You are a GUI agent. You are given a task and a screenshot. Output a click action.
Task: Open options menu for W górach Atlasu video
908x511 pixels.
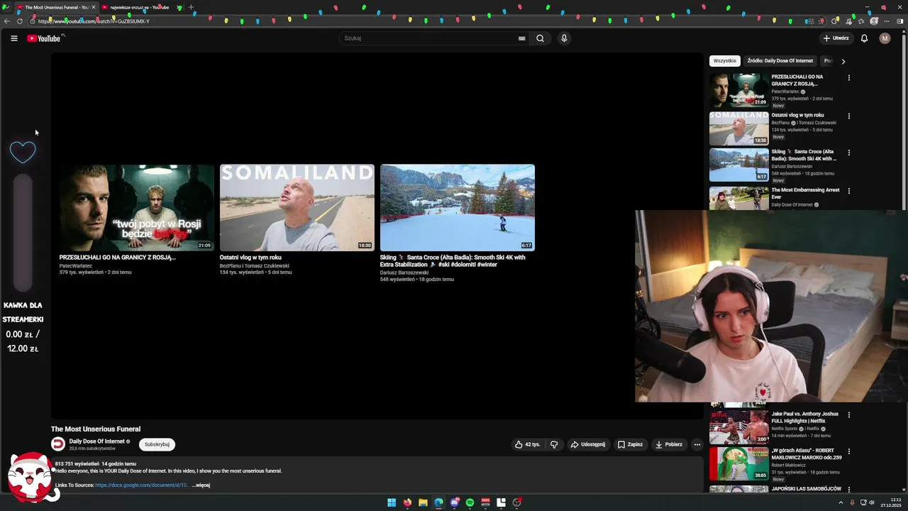point(849,451)
